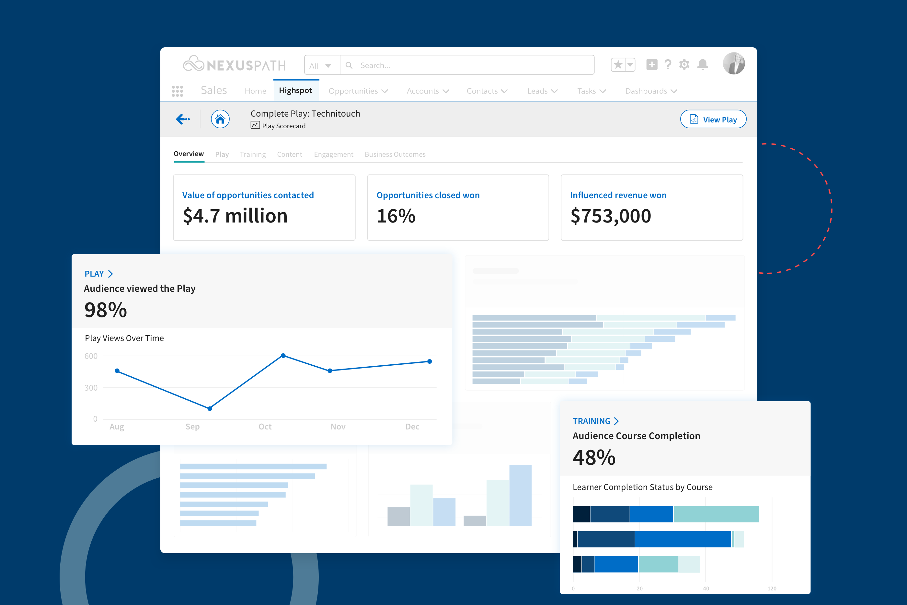Click the global add new record icon

tap(652, 64)
